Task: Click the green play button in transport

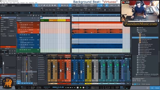Action: coord(80,87)
